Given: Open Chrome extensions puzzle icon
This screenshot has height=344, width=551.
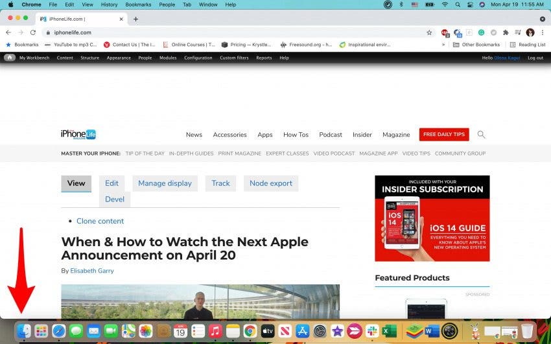Looking at the screenshot, I should tap(506, 32).
